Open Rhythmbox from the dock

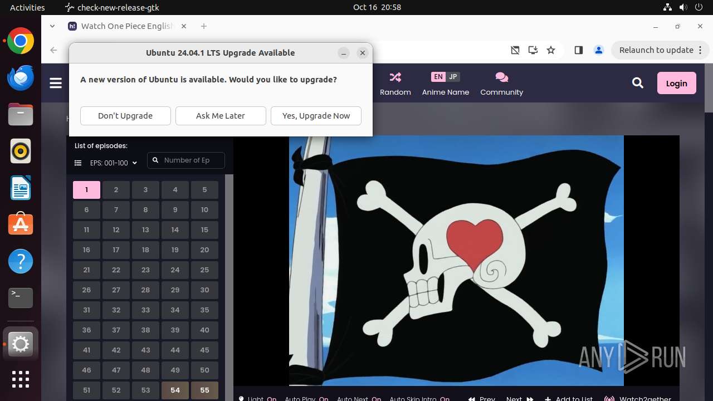(x=21, y=151)
